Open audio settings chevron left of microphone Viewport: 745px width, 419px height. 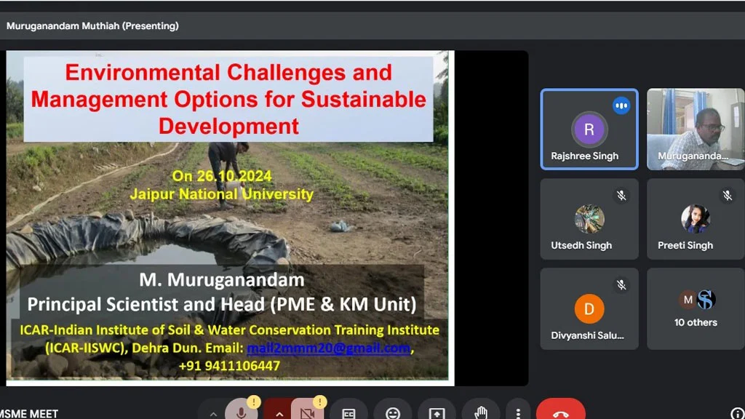tap(213, 413)
